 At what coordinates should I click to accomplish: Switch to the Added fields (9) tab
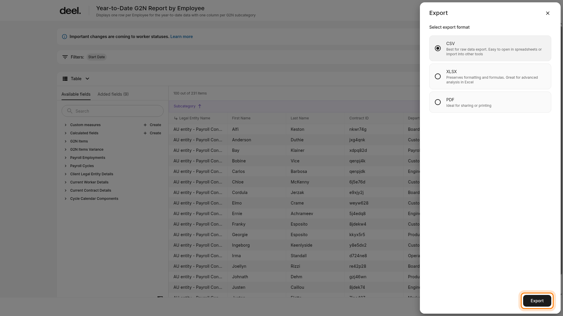tap(113, 94)
